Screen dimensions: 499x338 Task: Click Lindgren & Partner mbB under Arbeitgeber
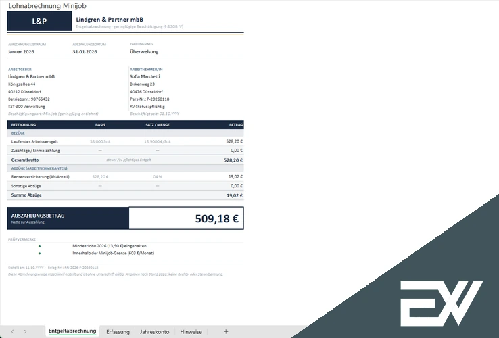click(31, 76)
